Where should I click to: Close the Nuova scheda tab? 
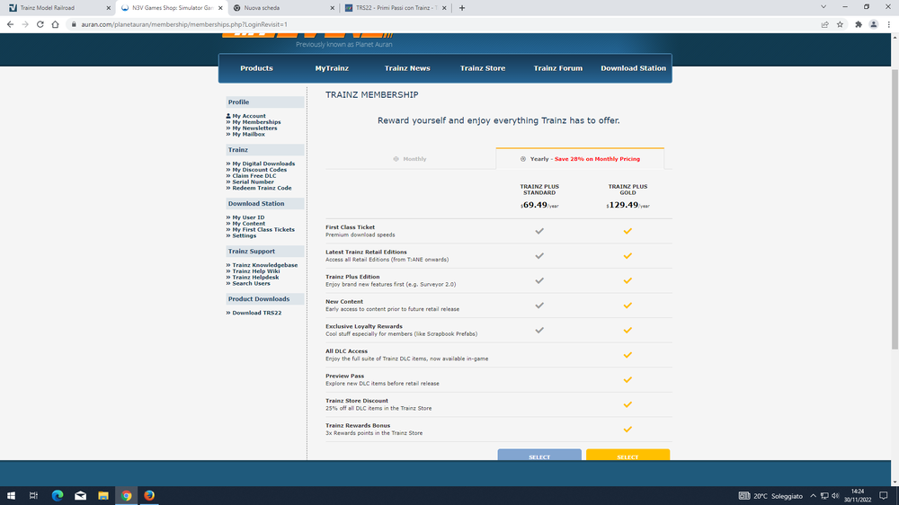(x=332, y=8)
